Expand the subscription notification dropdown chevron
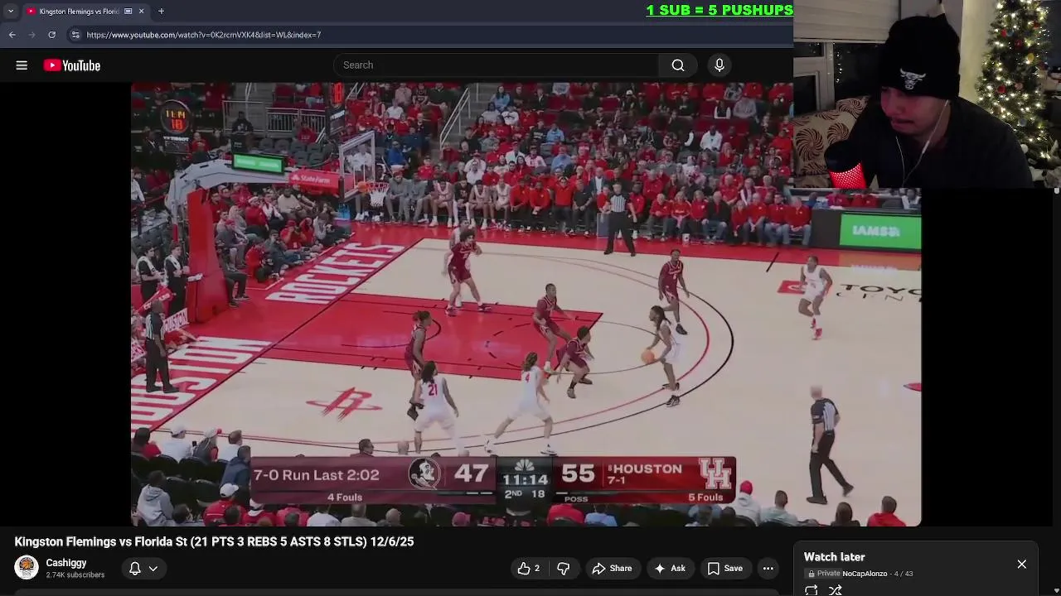 coord(153,569)
